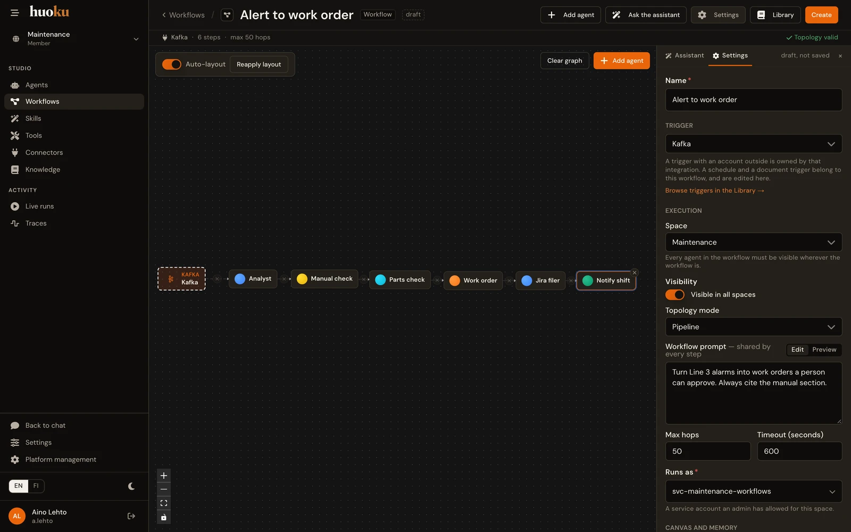Viewport: 851px width, 532px height.
Task: Remove the Notify shift node
Action: click(635, 272)
